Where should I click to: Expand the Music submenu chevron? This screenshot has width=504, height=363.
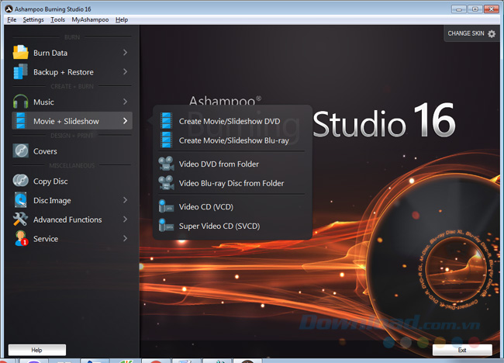125,102
